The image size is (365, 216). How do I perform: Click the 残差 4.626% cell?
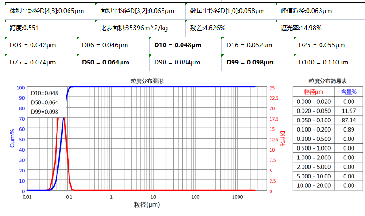208,28
